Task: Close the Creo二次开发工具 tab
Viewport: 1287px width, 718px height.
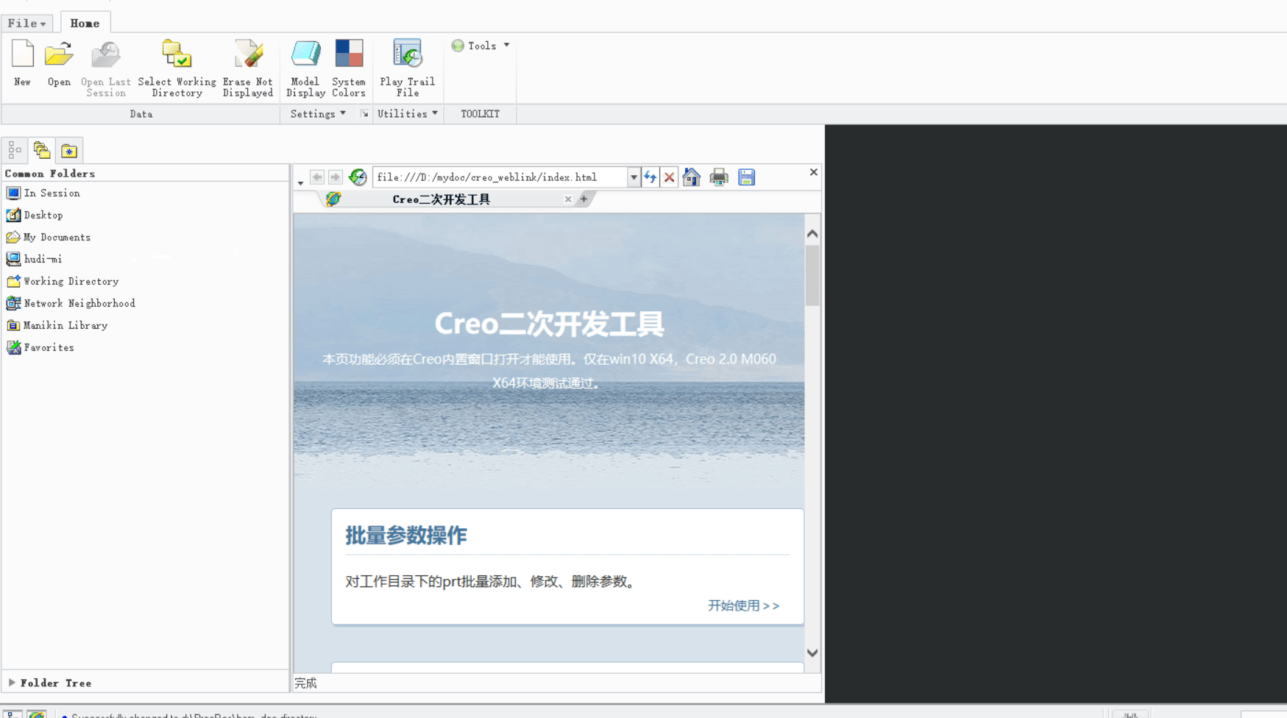Action: [x=568, y=199]
